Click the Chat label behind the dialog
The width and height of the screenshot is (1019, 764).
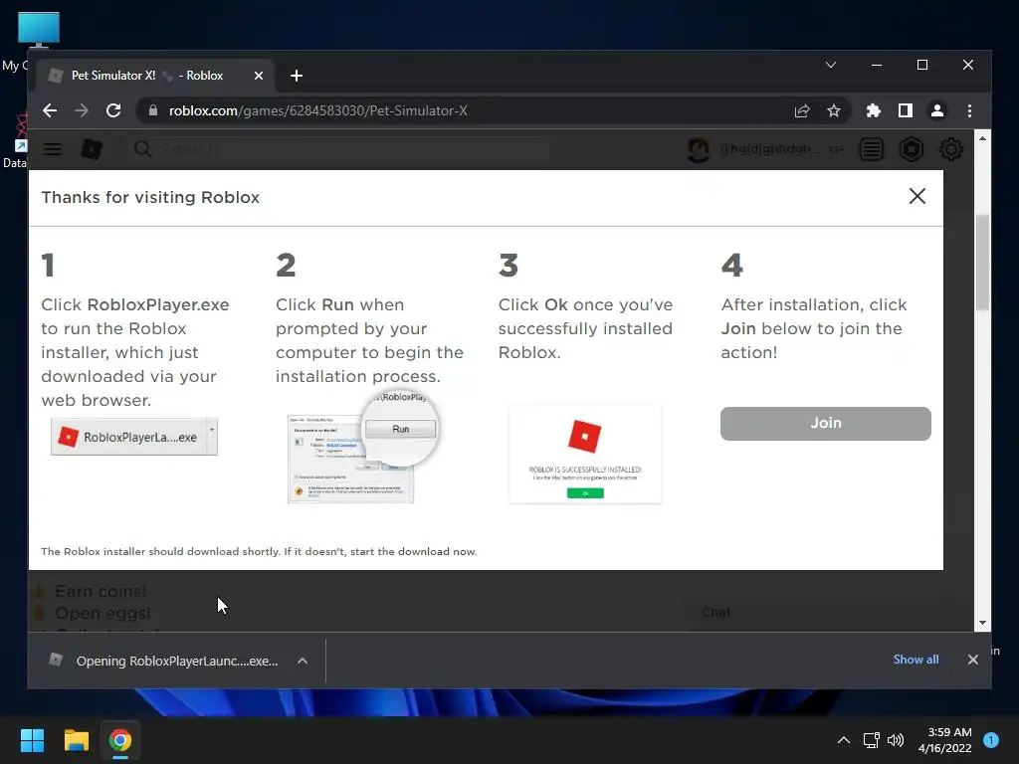pyautogui.click(x=715, y=613)
